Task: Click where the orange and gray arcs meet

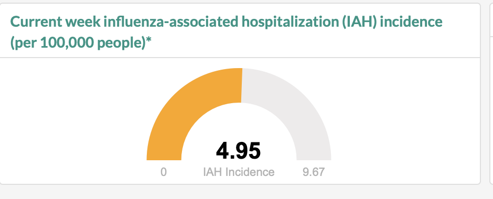Action: pyautogui.click(x=242, y=85)
